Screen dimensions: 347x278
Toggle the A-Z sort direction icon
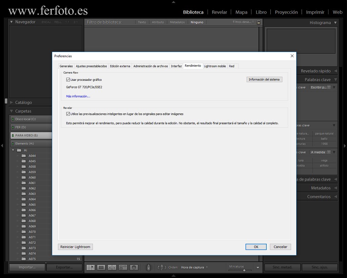click(x=162, y=267)
